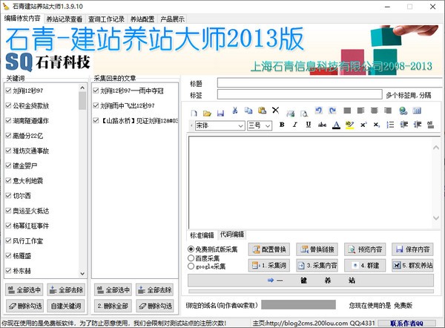Increase indent in the editor

click(x=417, y=125)
